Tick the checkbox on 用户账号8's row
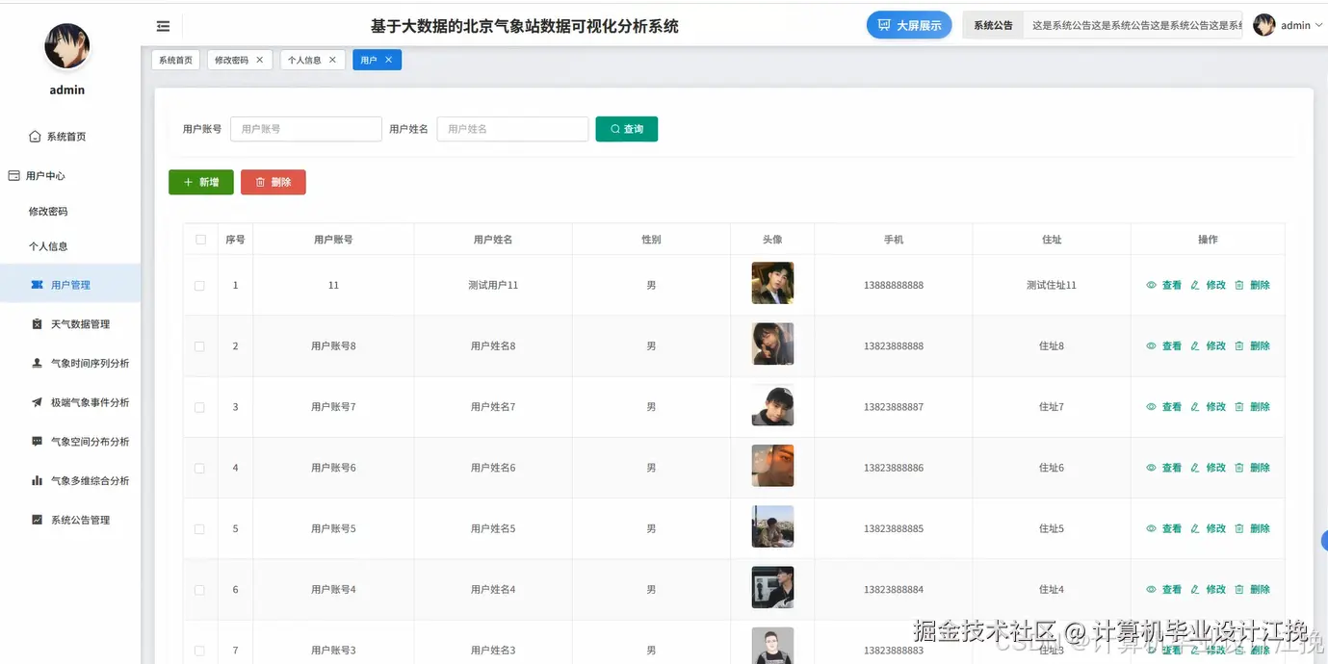Viewport: 1328px width, 664px height. [x=199, y=345]
